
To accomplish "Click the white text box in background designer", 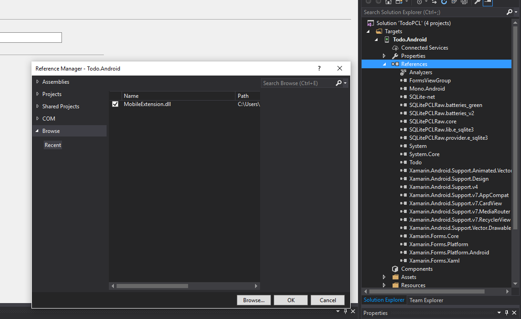I will pos(31,37).
